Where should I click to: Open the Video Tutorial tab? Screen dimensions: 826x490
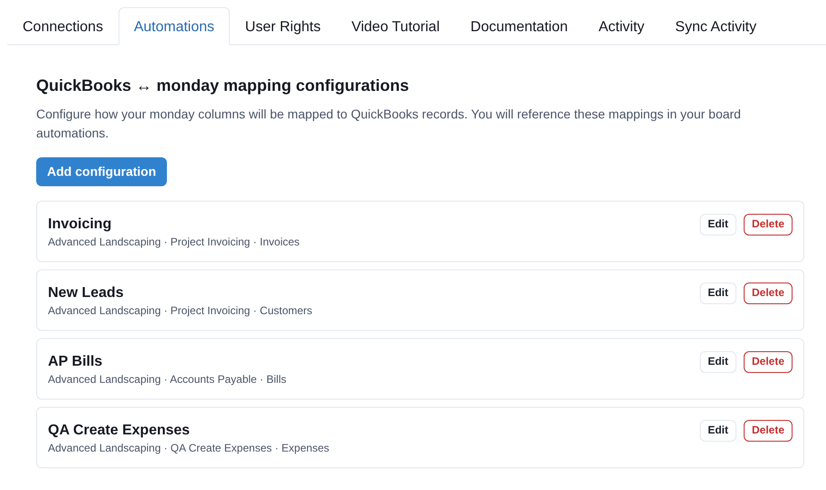395,27
